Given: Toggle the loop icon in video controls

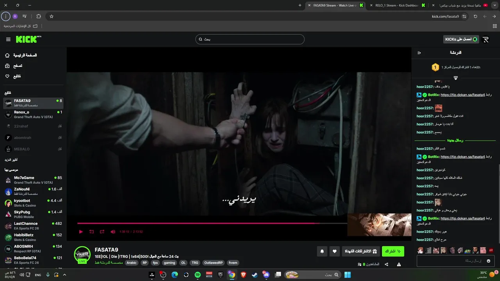Looking at the screenshot, I should [x=91, y=231].
